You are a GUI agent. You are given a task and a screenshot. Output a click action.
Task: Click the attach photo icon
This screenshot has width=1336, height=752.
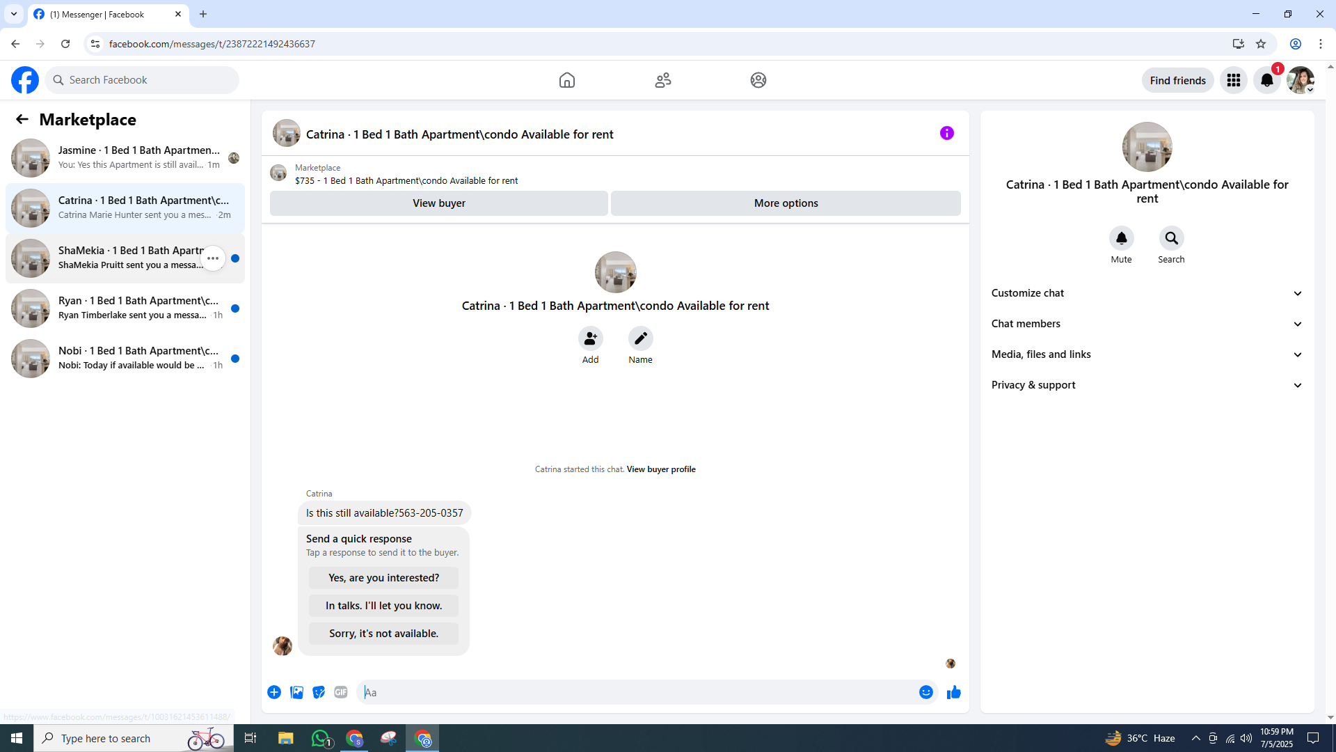296,692
